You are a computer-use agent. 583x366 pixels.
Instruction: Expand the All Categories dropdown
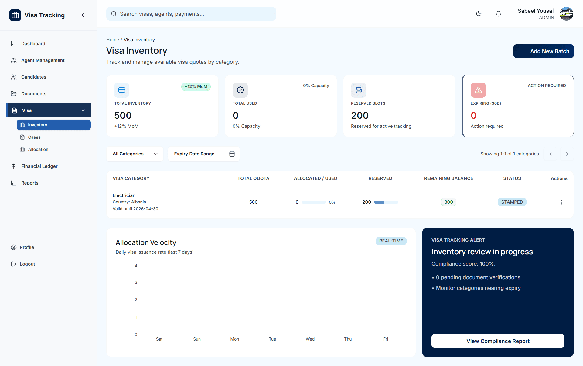(135, 154)
